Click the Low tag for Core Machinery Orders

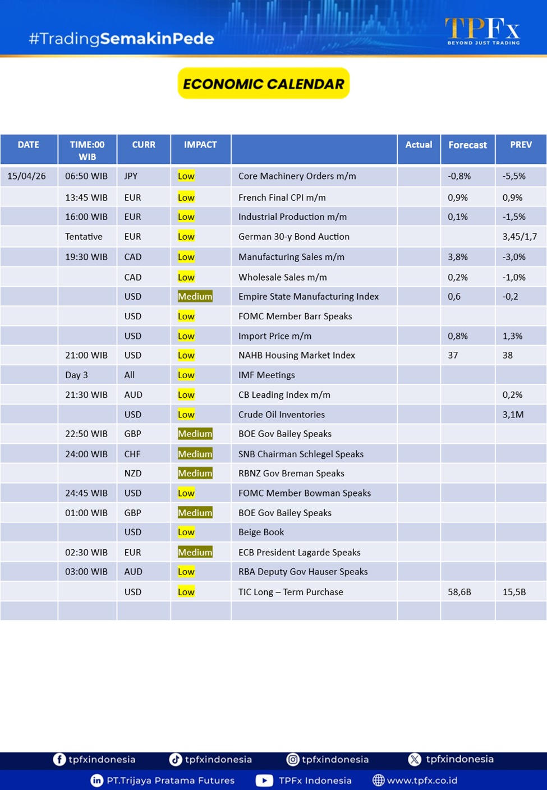pyautogui.click(x=186, y=176)
